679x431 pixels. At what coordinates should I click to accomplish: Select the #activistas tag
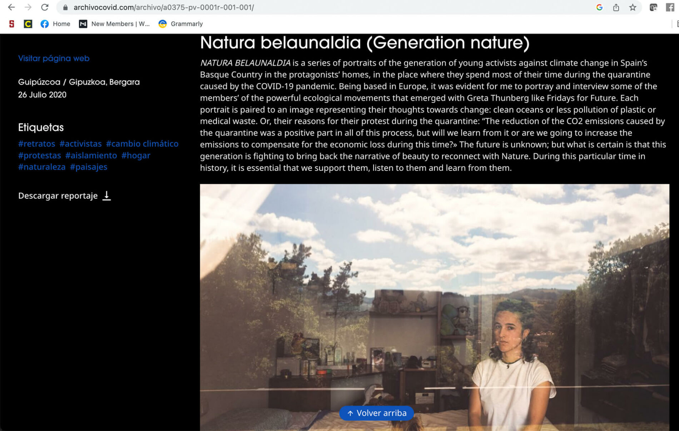(x=80, y=144)
